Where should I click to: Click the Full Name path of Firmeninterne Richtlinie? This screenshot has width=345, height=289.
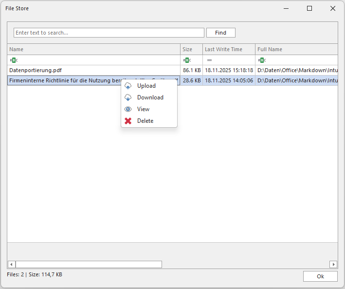(297, 80)
